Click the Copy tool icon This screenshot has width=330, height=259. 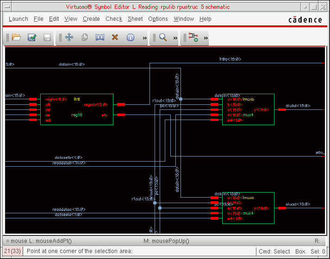85,37
